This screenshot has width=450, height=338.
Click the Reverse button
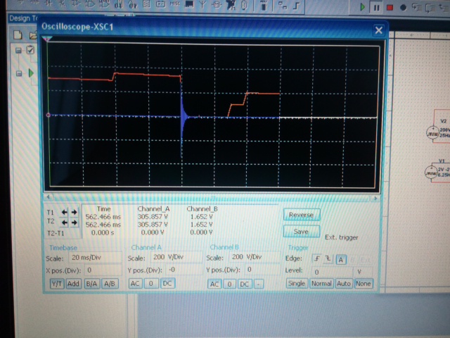point(301,215)
